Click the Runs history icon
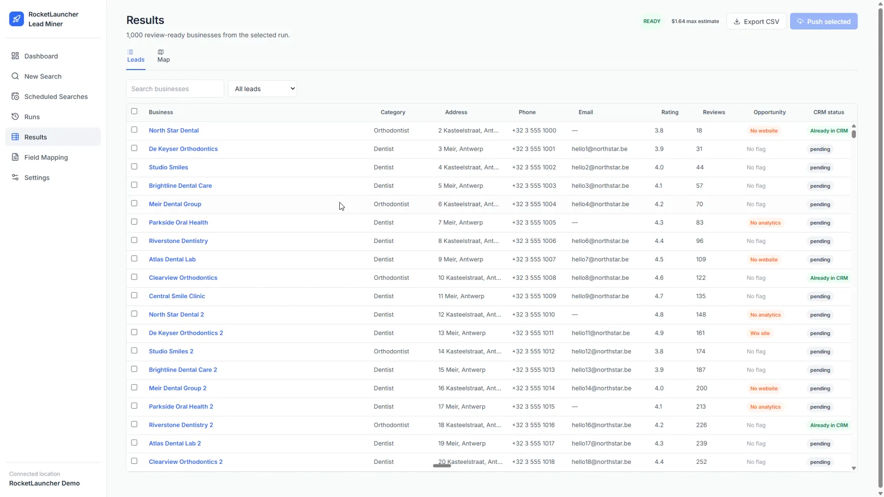884x497 pixels. coord(15,117)
